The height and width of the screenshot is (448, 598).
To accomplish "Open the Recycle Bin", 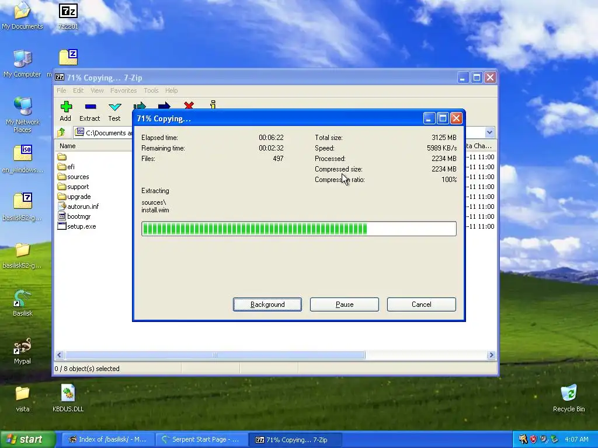I will click(569, 398).
